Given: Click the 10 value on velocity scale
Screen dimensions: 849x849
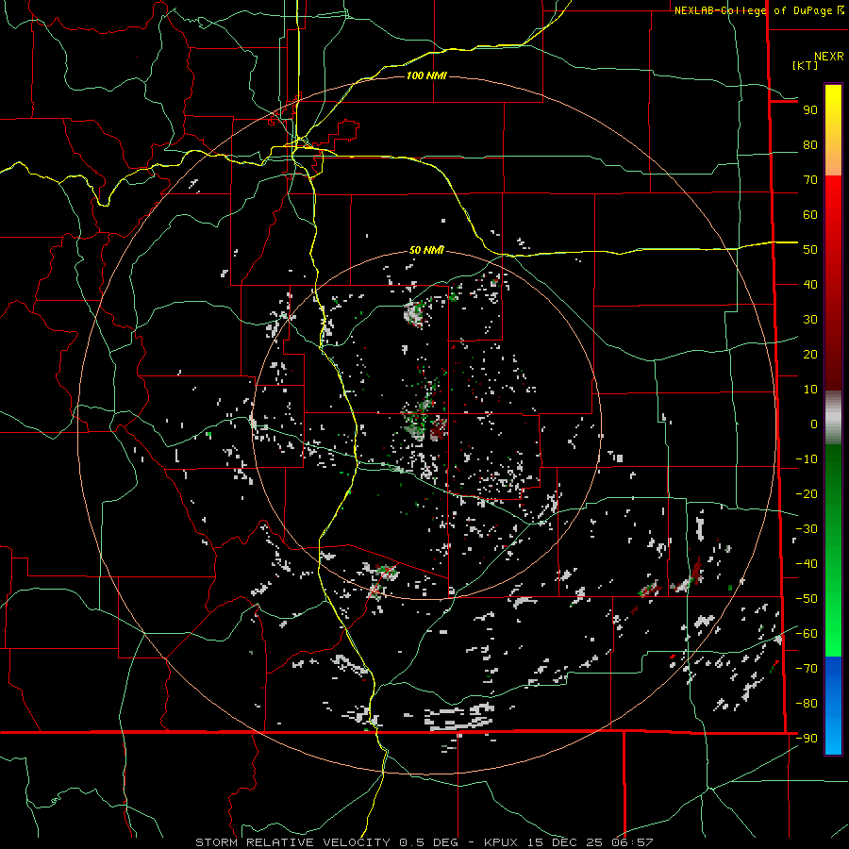Looking at the screenshot, I should [810, 390].
